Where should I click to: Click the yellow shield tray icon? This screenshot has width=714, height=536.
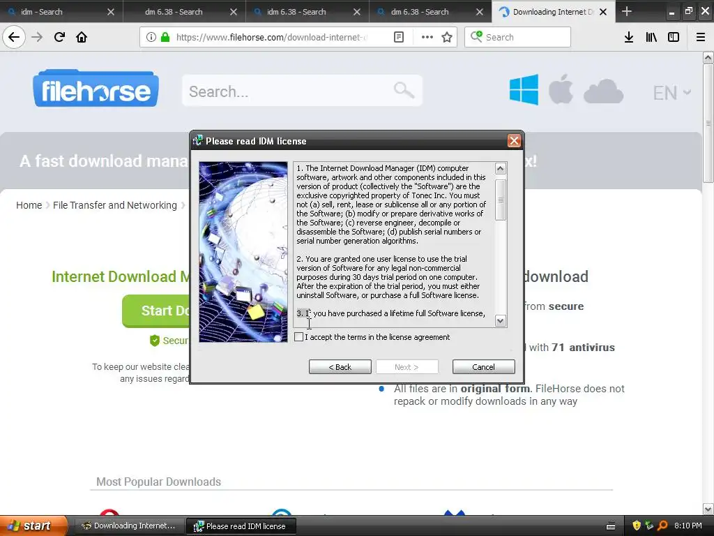(x=637, y=526)
